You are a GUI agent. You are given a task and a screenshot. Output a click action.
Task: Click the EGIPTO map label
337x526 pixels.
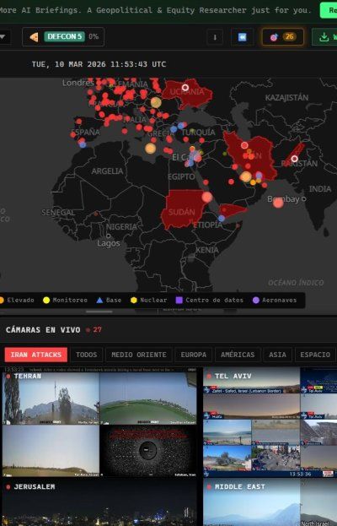181,176
